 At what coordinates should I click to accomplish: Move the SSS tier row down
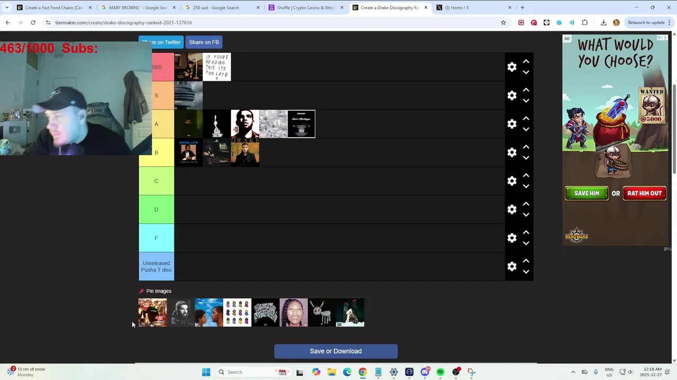(526, 72)
